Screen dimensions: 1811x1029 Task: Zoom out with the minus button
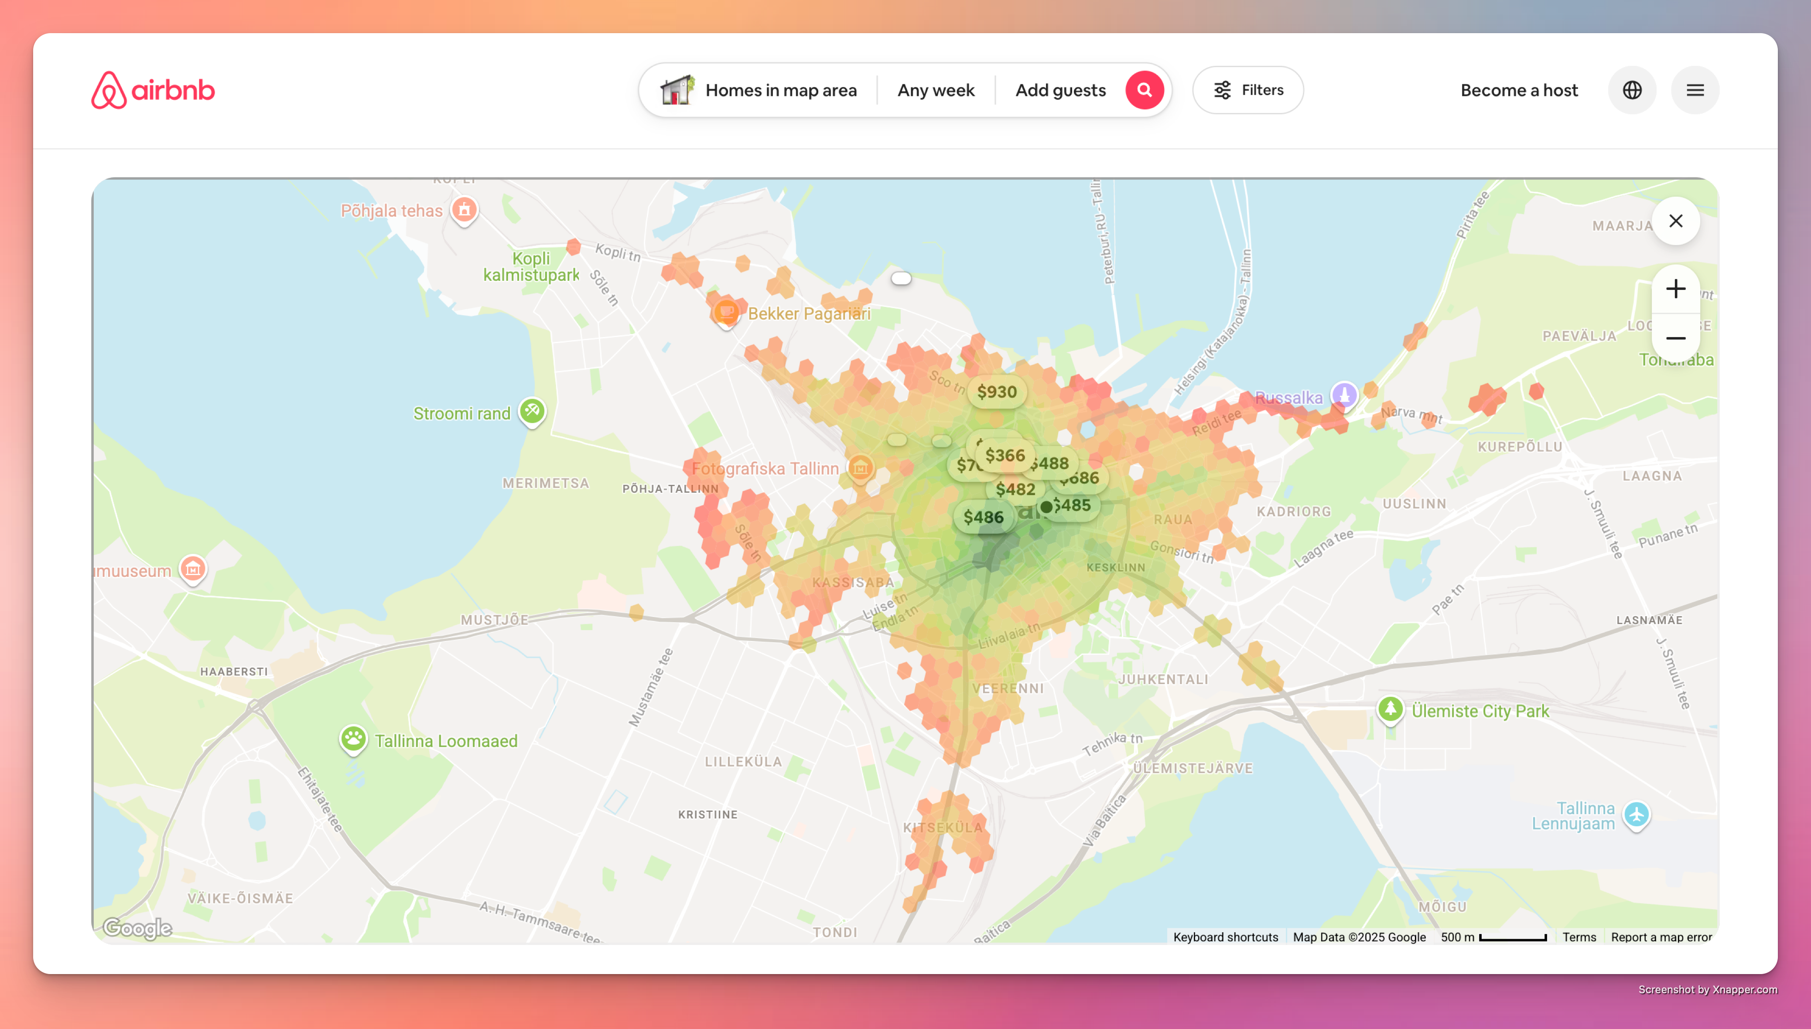pyautogui.click(x=1675, y=338)
